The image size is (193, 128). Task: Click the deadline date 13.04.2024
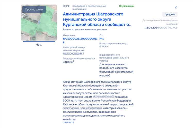tap(152, 28)
